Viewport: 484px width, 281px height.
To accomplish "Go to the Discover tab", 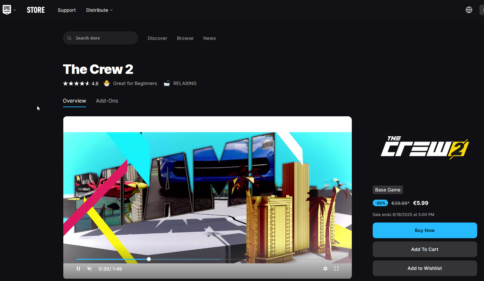I will coord(157,38).
